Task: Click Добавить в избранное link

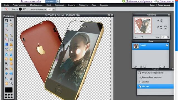Action: point(139,1)
